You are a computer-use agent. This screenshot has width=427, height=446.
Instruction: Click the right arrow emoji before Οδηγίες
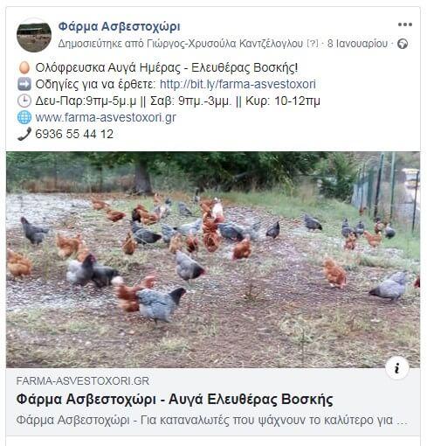pos(24,85)
